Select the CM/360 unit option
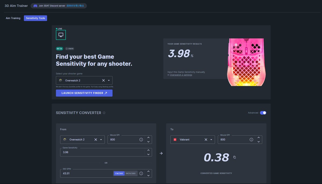This screenshot has width=322, height=184. tap(119, 173)
